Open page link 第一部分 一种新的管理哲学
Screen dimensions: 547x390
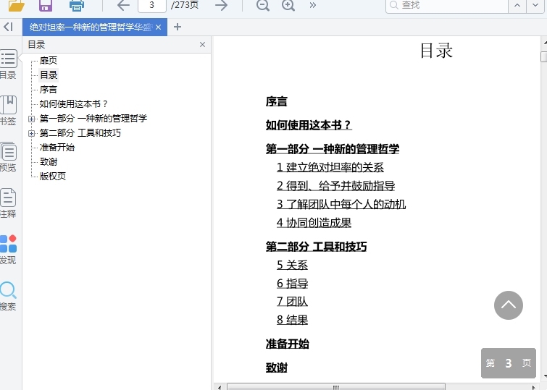pos(333,149)
